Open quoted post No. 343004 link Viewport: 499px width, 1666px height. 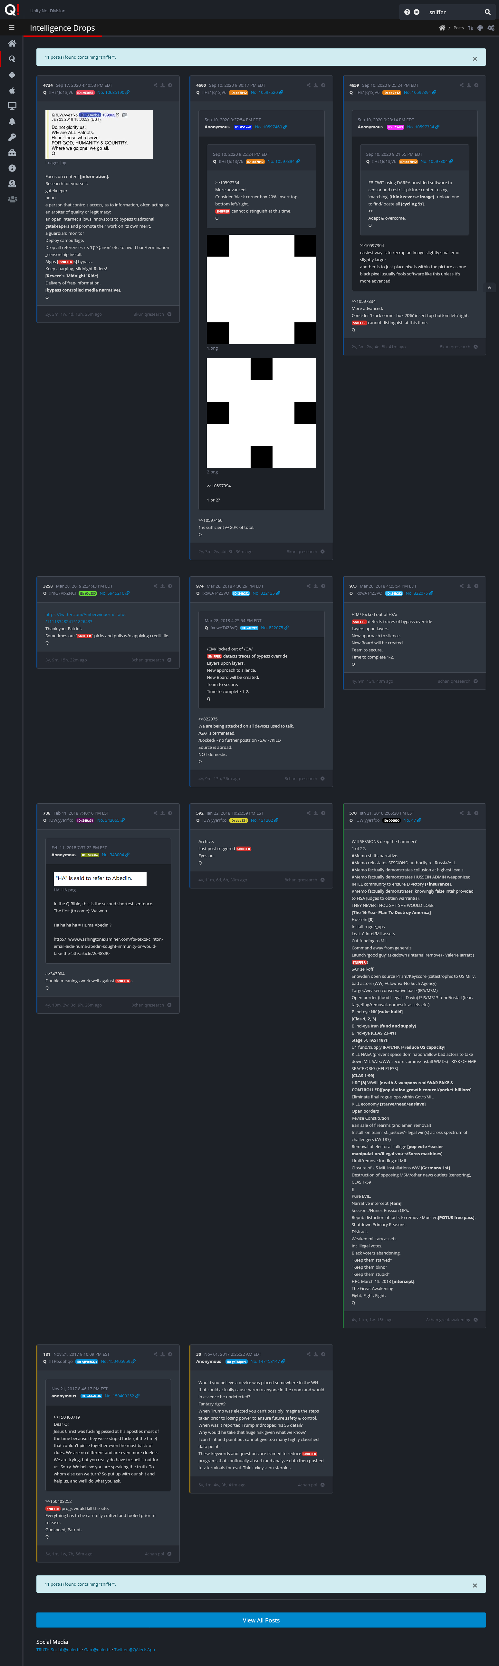115,854
